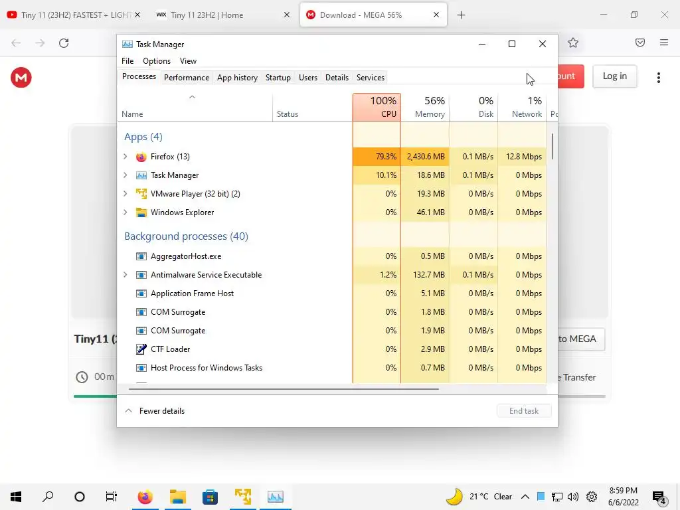680x510 pixels.
Task: Click the VMware Player process icon
Action: (141, 194)
